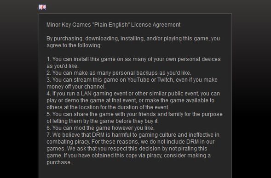Click the UK flag language icon
The height and width of the screenshot is (178, 271).
[42, 7]
